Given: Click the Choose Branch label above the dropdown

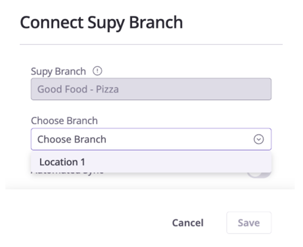Looking at the screenshot, I should [x=64, y=121].
